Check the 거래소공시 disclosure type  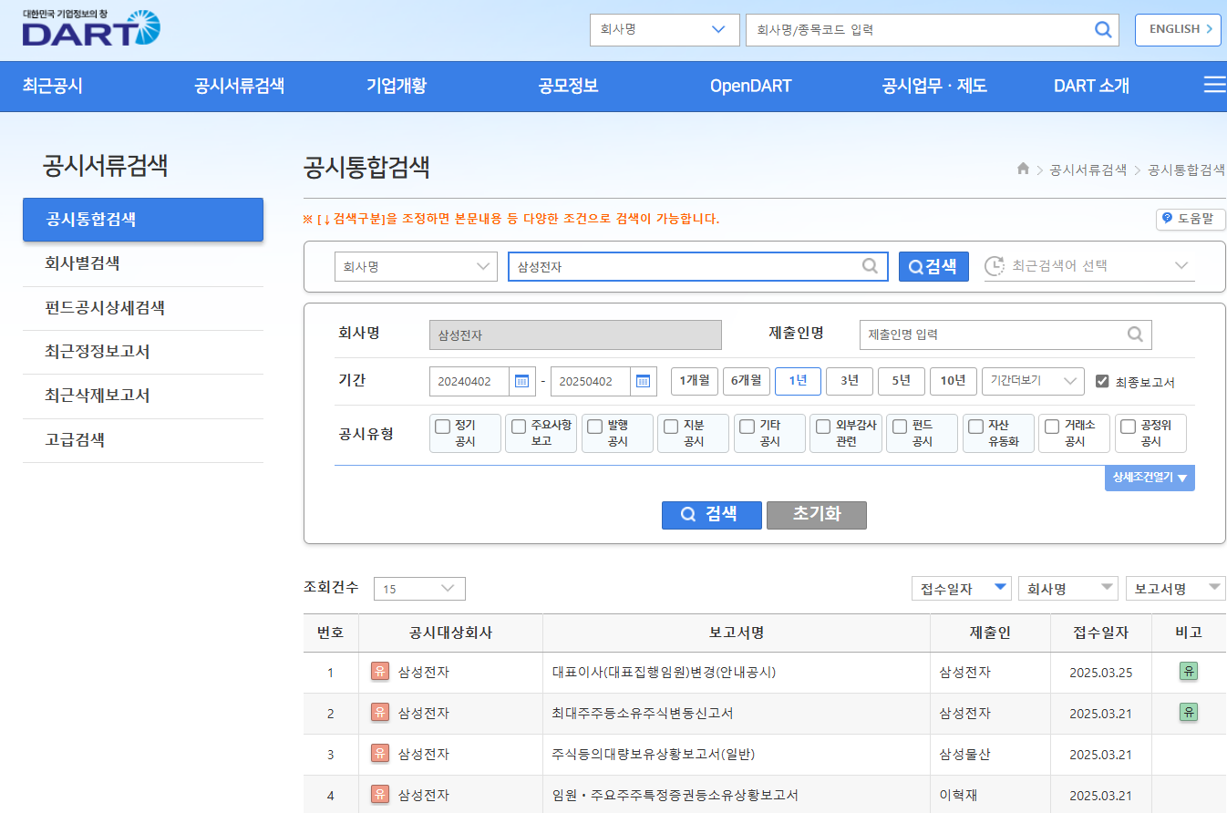(1052, 426)
